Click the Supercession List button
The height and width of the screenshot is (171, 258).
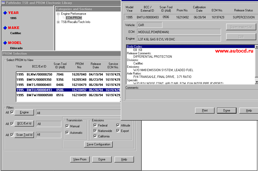pyautogui.click(x=241, y=27)
